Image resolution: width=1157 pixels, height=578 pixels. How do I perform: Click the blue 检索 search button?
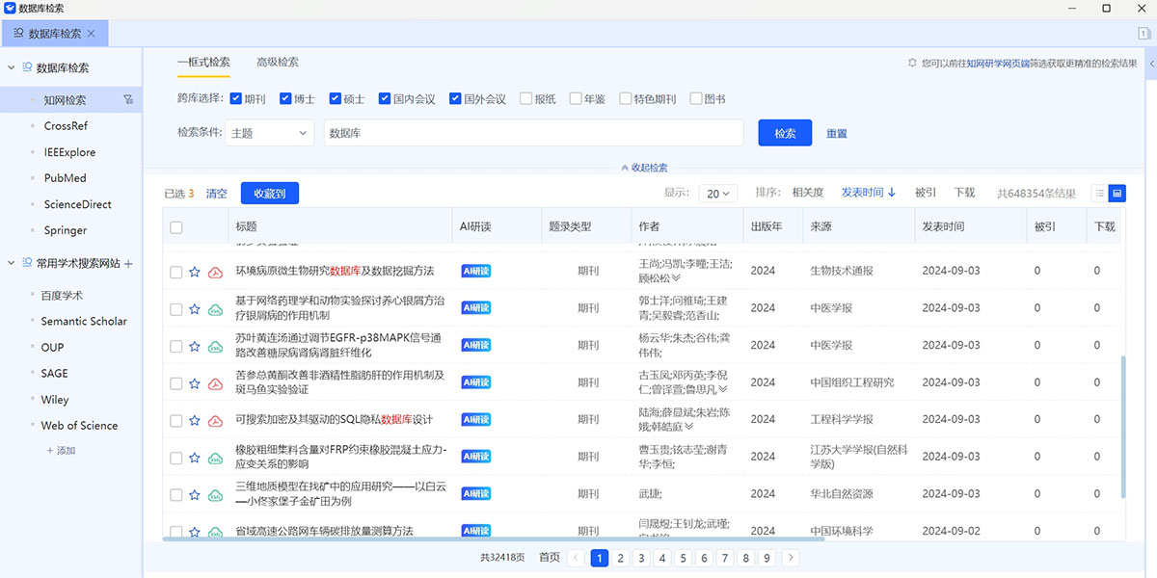785,133
